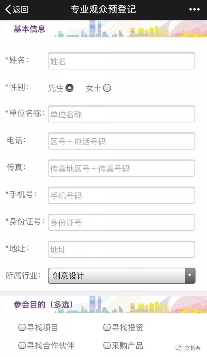Viewport: 207px width, 357px height.
Task: Focus the 手机号码 input field
Action: (121, 195)
